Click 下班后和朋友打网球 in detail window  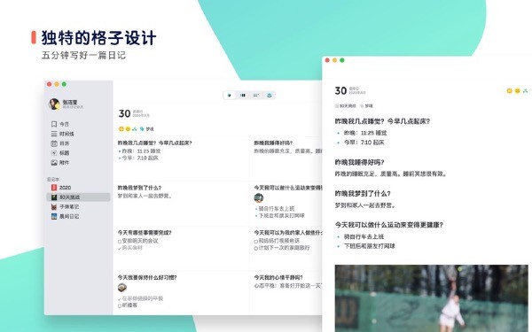point(370,246)
